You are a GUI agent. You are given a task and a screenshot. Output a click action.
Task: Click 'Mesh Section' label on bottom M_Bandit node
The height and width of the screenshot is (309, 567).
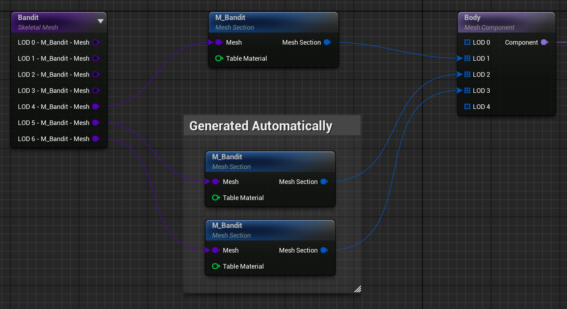pyautogui.click(x=298, y=250)
